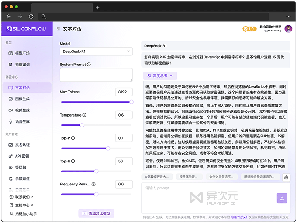
Task: Click the Top-P value field 0.7
Action: tap(124, 138)
